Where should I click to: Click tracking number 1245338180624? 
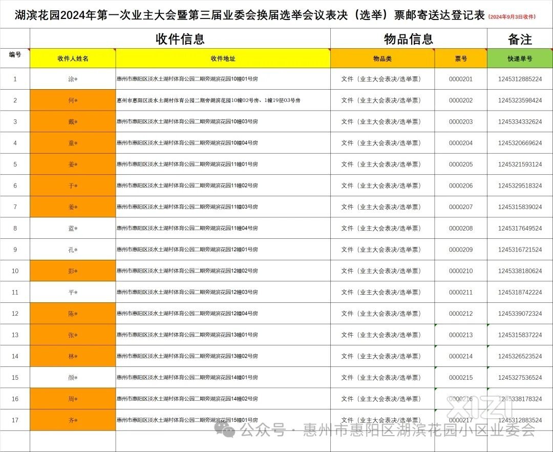click(x=520, y=271)
